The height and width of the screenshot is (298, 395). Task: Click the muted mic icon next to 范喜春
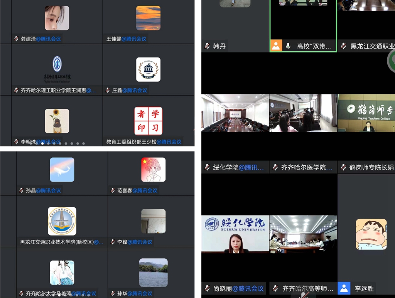(x=113, y=190)
